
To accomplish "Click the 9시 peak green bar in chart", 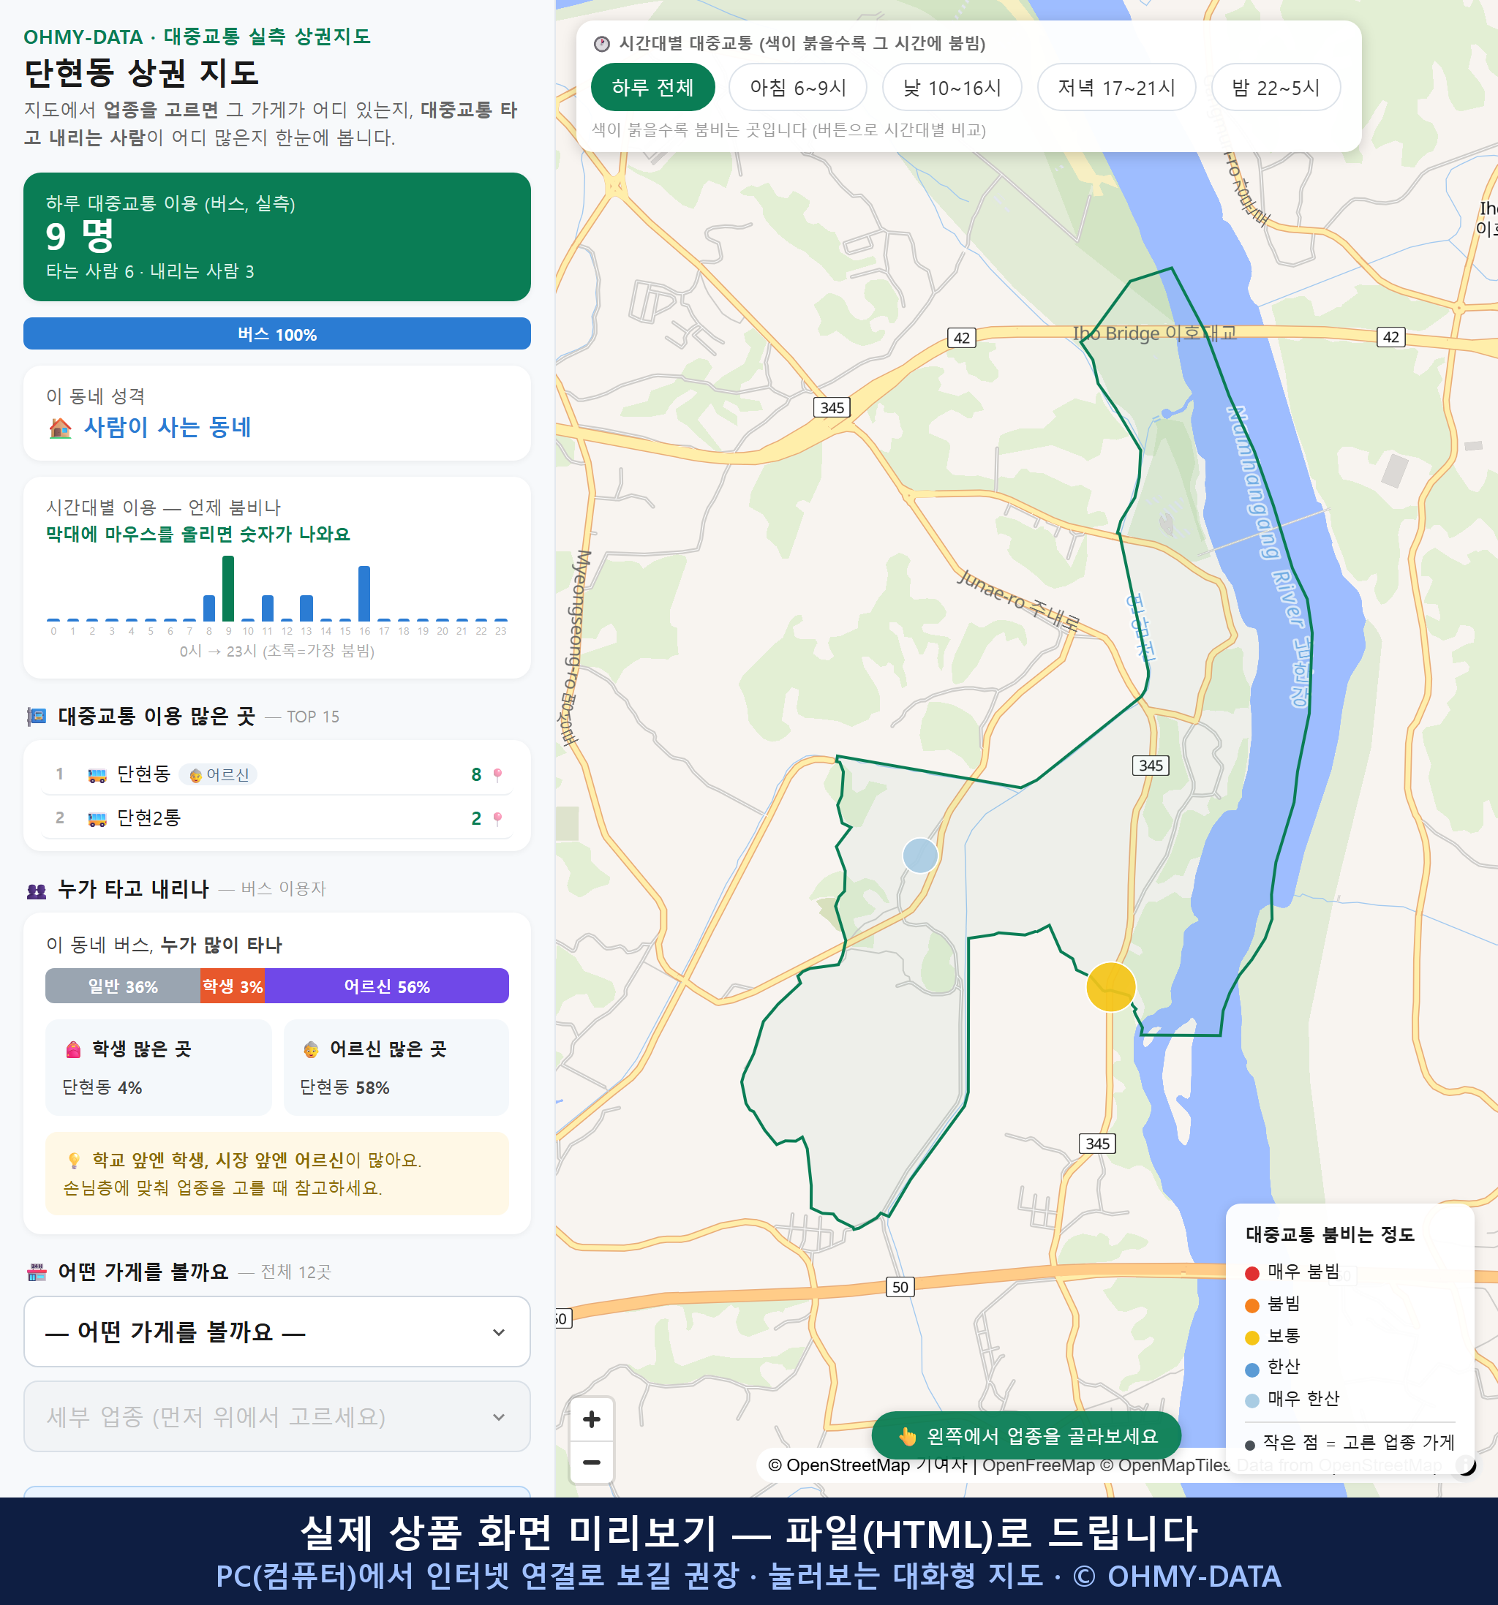I will (x=228, y=588).
